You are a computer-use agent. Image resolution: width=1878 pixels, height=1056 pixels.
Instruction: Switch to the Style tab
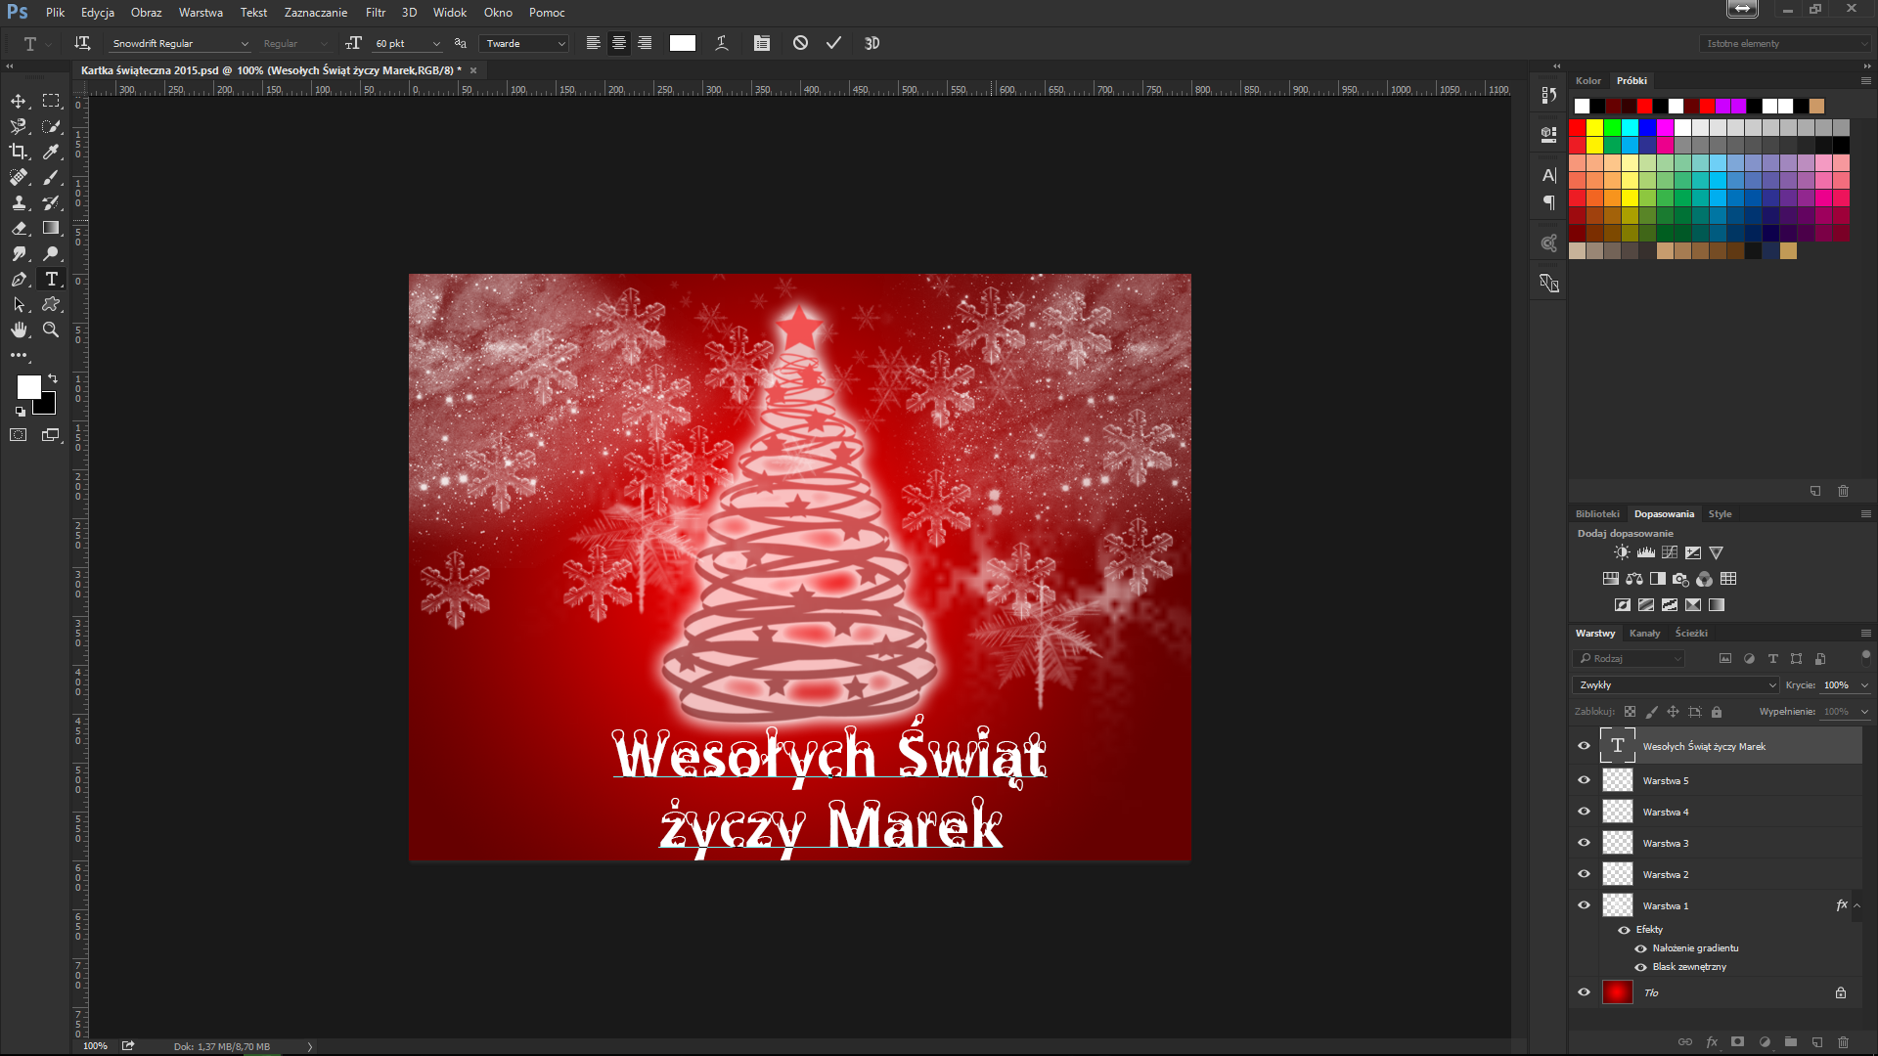1720,514
